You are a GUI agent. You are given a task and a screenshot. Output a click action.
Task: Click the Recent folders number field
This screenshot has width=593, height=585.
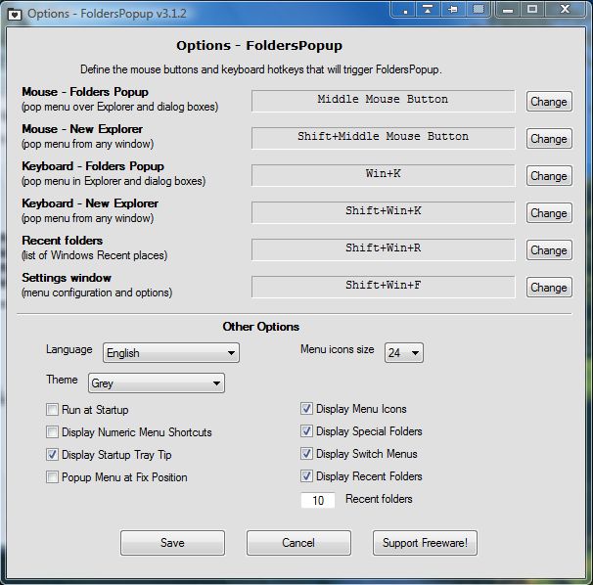click(x=318, y=501)
